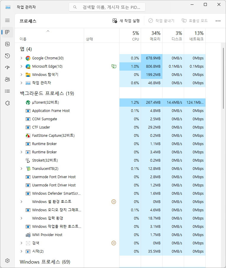Screen dimensions: 226x268
Task: Click the 14.4MB/s disk cell for µTorrent
Action: (173, 103)
